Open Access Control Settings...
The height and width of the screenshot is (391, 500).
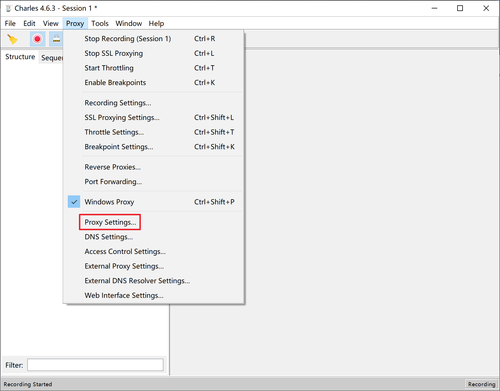(153, 251)
